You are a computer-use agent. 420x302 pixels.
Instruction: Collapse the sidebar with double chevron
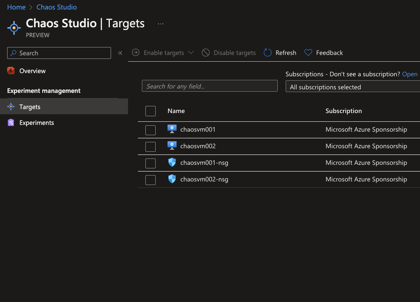(x=120, y=53)
